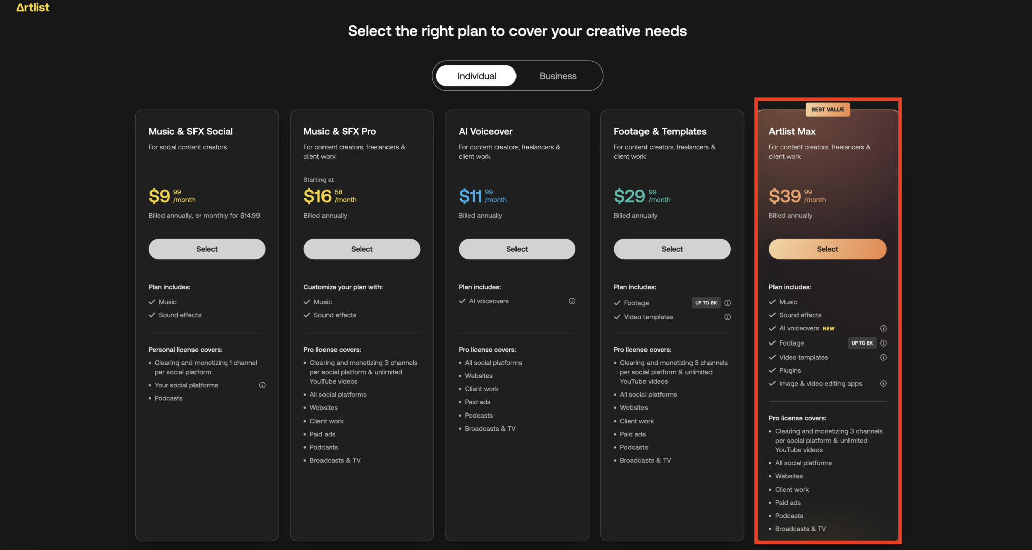Click Footage info icon in Artlist Max plan

[883, 343]
